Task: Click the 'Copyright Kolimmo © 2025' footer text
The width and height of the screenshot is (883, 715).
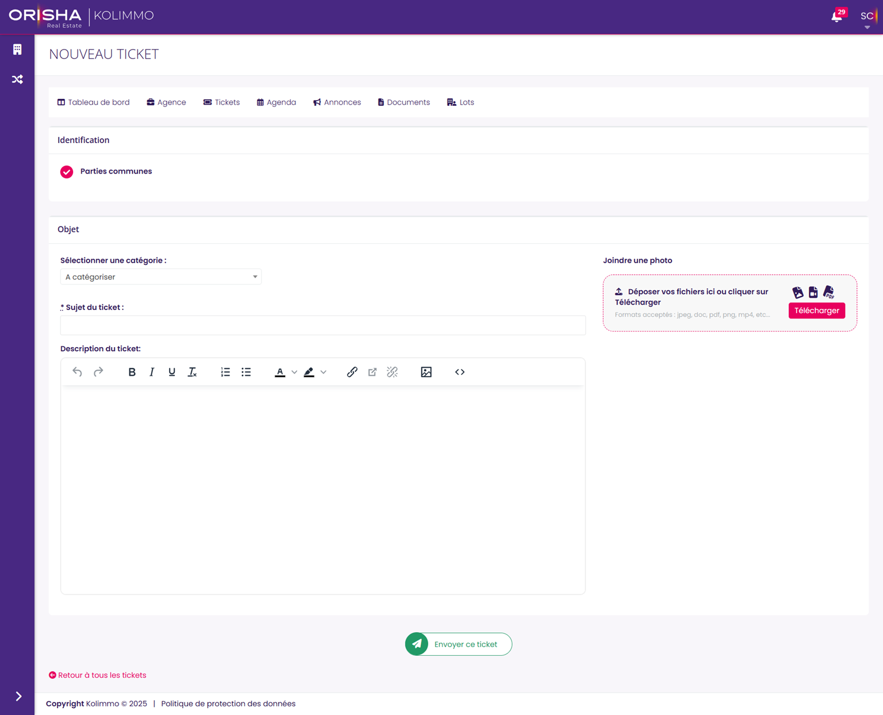Action: [97, 704]
